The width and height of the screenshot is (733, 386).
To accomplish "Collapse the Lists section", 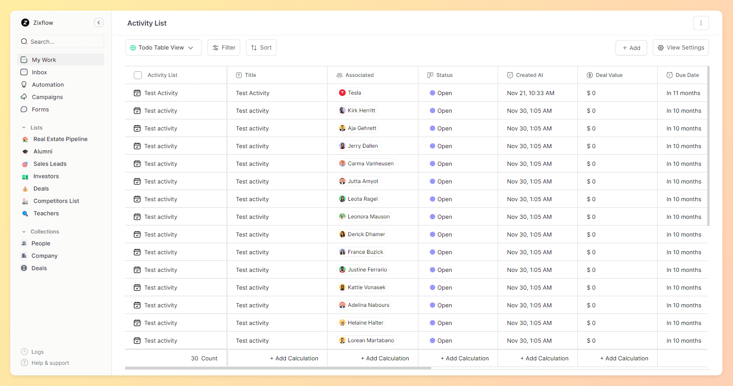I will [x=24, y=128].
